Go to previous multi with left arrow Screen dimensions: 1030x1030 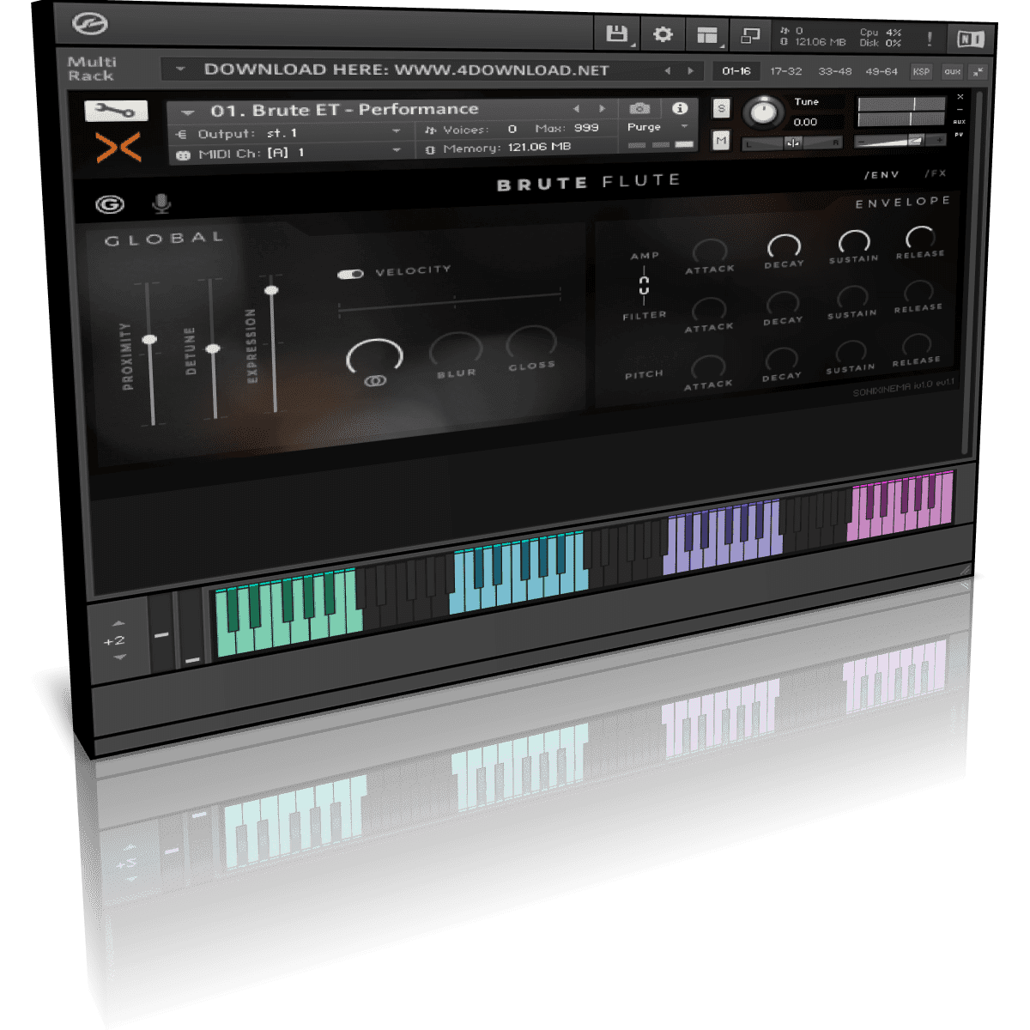click(668, 70)
